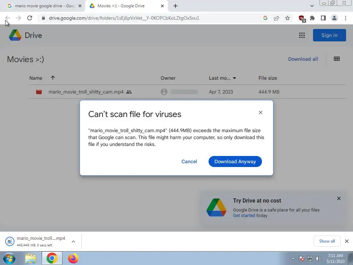Go back to previous page

[x=8, y=18]
